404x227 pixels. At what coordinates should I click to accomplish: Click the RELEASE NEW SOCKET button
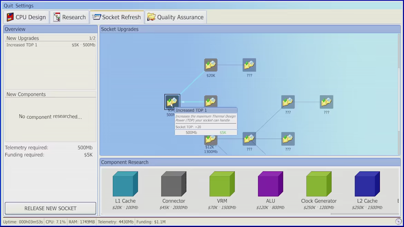point(50,208)
